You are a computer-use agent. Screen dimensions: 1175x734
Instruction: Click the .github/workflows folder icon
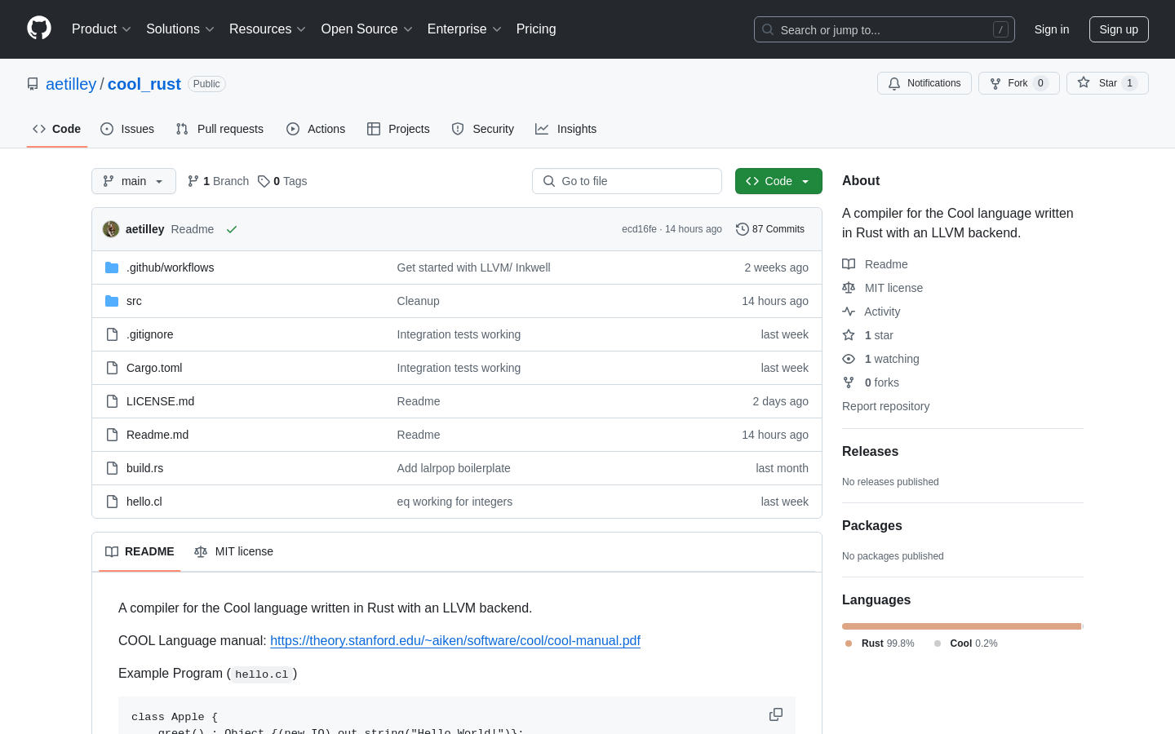point(112,268)
